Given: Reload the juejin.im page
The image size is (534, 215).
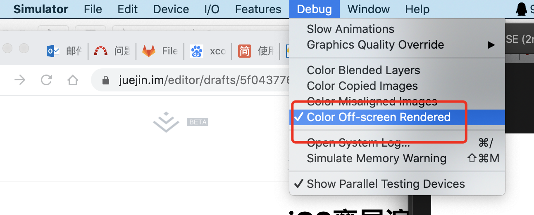Looking at the screenshot, I should [x=46, y=80].
